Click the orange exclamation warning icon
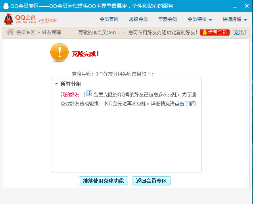253x204 pixels. point(59,53)
